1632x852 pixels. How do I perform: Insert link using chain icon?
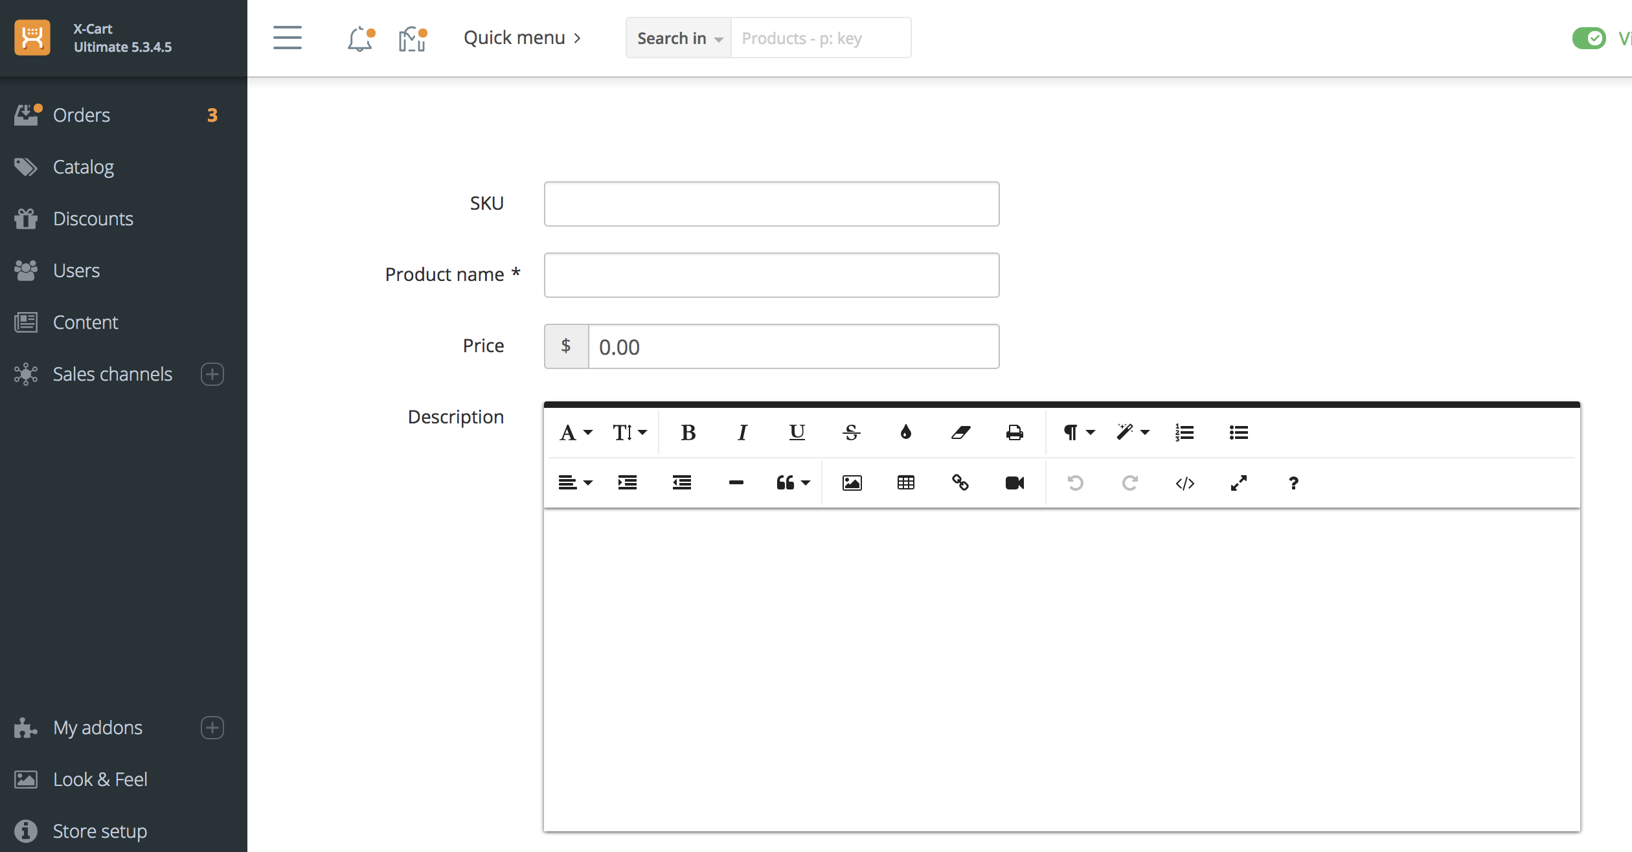[960, 483]
